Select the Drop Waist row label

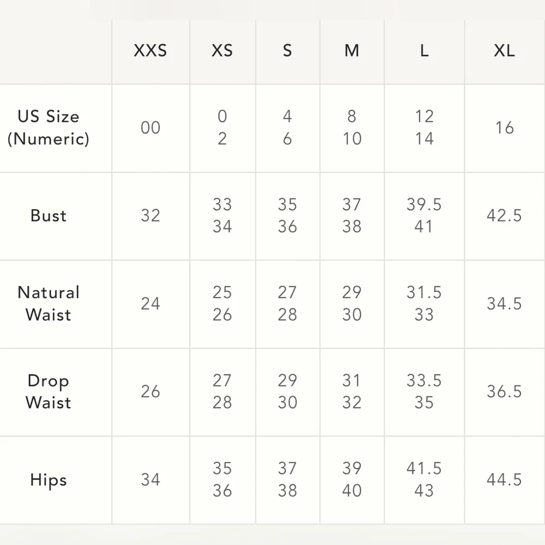click(49, 391)
